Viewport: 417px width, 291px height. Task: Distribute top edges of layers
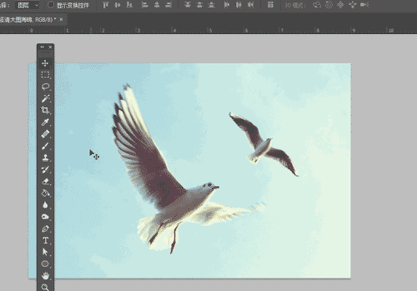188,5
